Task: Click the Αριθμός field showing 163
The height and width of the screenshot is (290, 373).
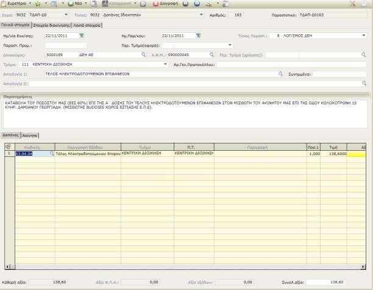Action: click(x=235, y=15)
